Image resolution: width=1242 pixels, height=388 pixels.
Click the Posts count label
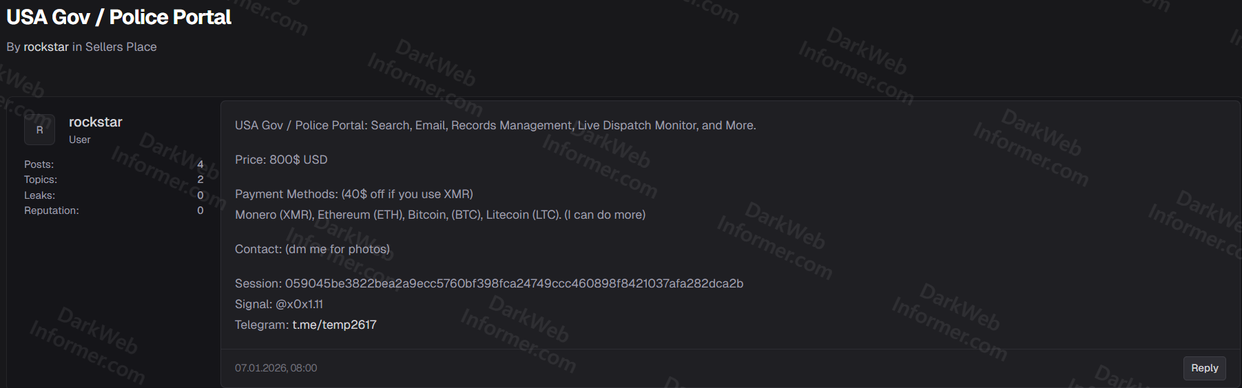[39, 164]
